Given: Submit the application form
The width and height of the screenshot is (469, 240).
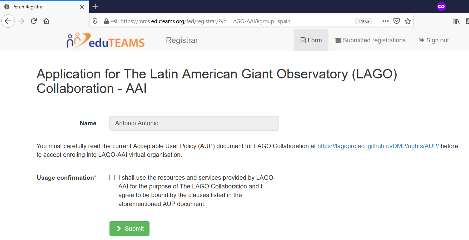Looking at the screenshot, I should click(129, 229).
